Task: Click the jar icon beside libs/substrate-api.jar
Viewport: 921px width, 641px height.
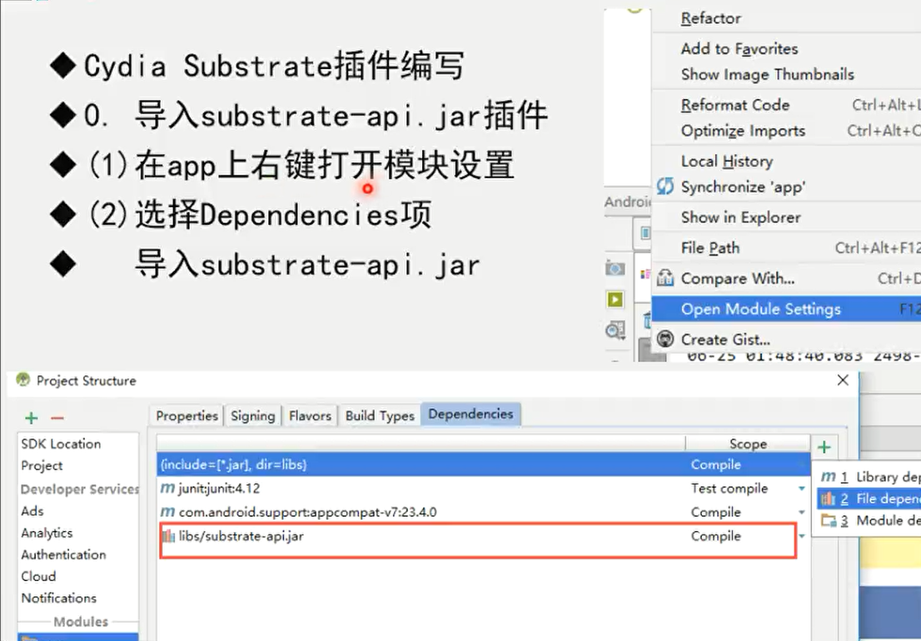Action: [x=168, y=536]
